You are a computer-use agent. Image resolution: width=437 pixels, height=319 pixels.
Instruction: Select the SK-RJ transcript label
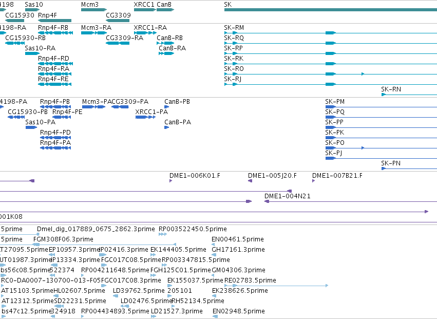[x=233, y=79]
